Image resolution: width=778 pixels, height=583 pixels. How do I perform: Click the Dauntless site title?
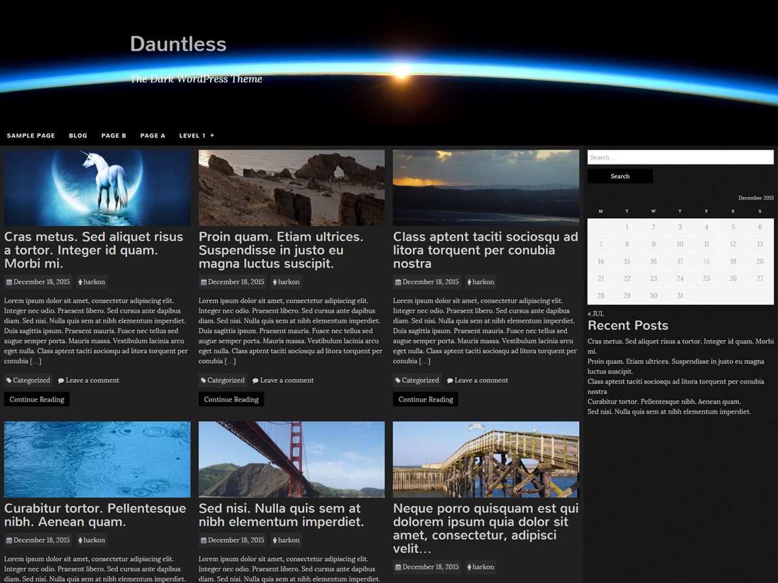click(x=178, y=44)
